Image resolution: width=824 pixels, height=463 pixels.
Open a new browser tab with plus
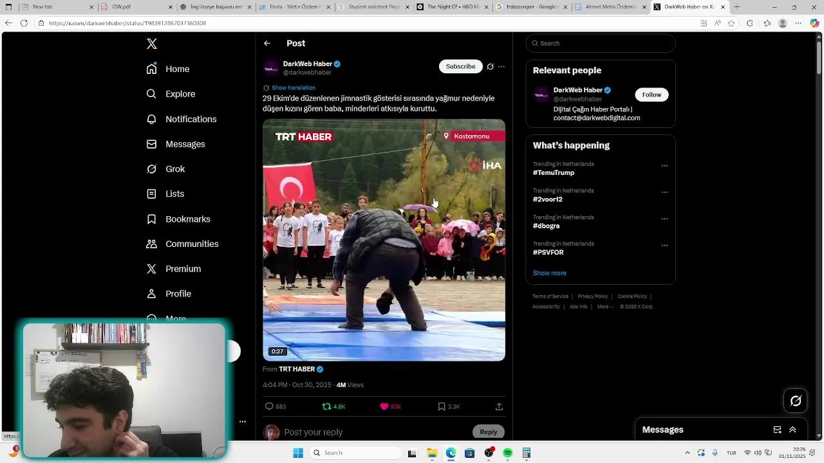coord(737,7)
